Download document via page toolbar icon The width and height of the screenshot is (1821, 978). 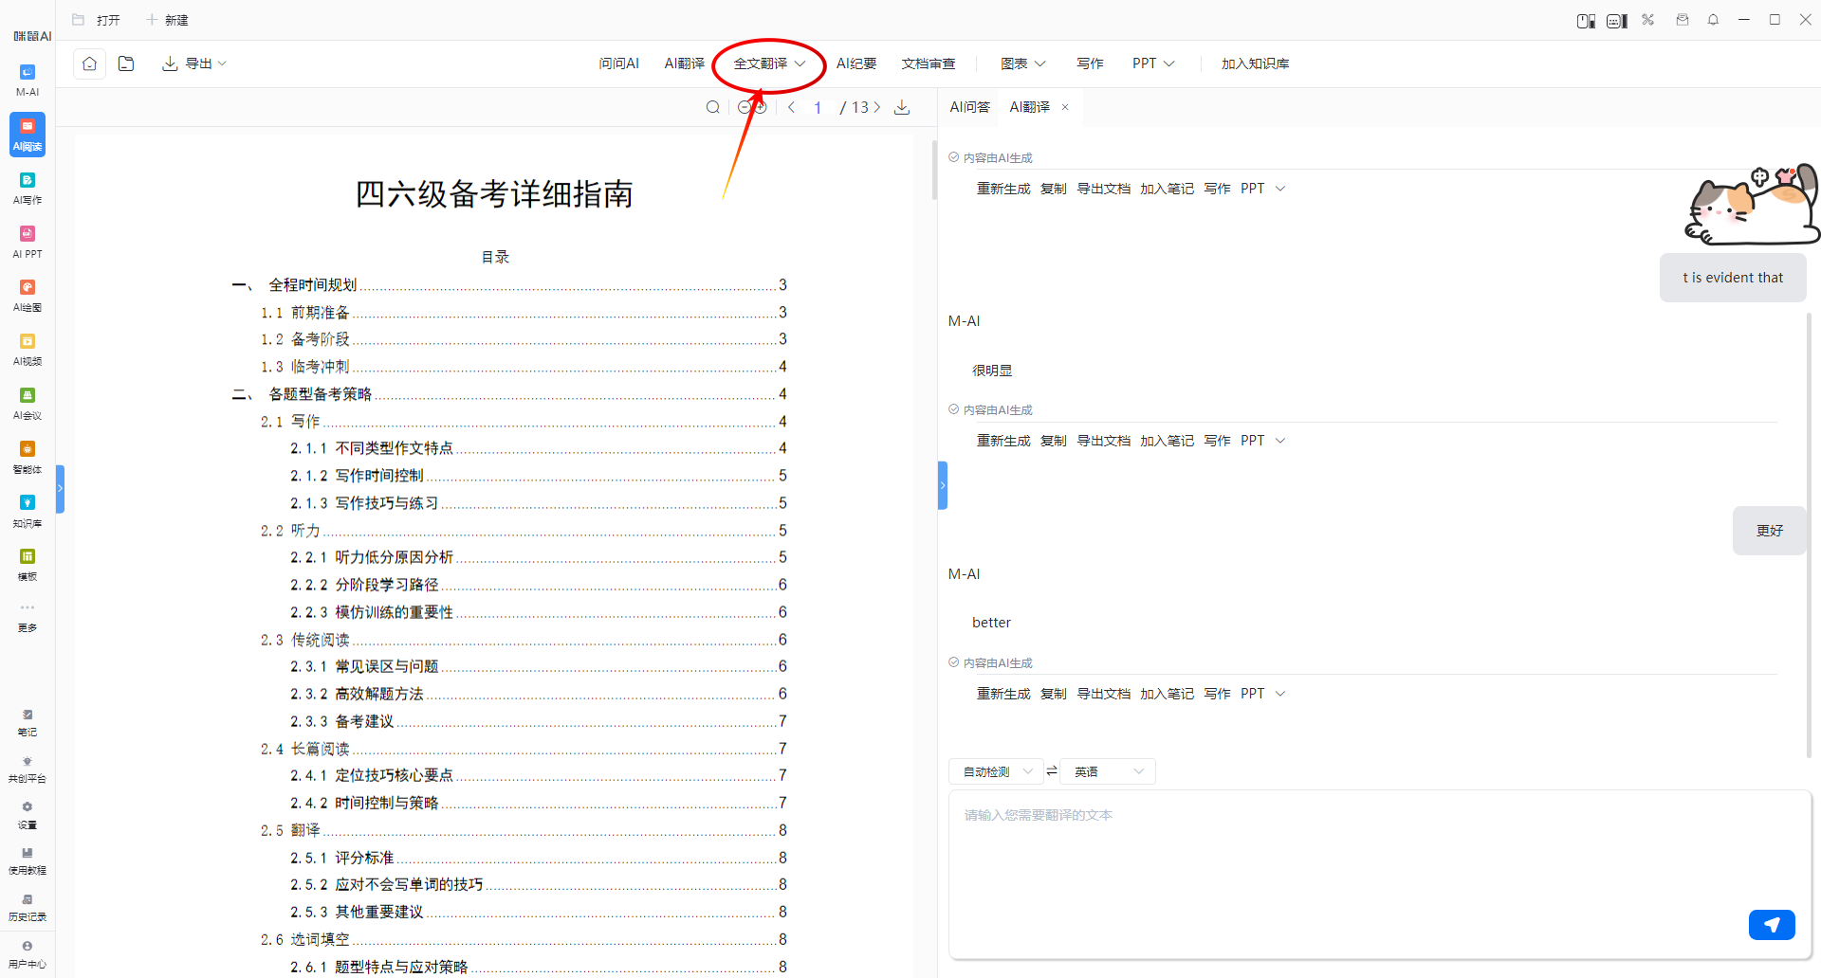(x=902, y=107)
